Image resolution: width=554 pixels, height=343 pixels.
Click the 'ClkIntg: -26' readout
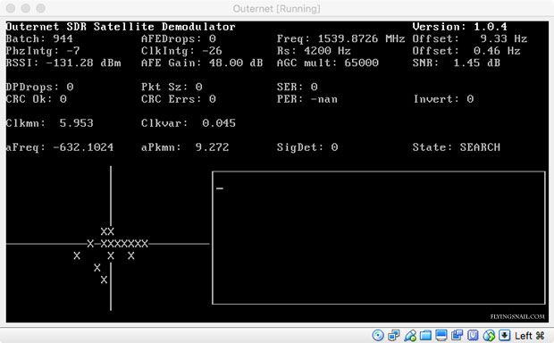181,51
